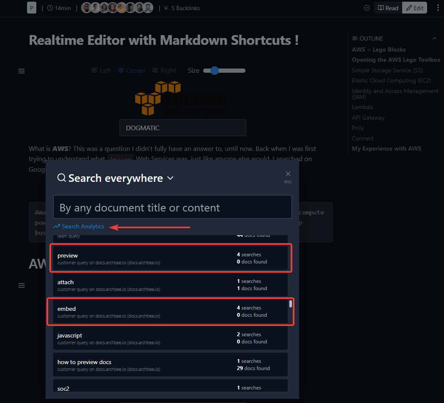This screenshot has width=444, height=403.
Task: Switch to Edit mode
Action: coord(414,8)
